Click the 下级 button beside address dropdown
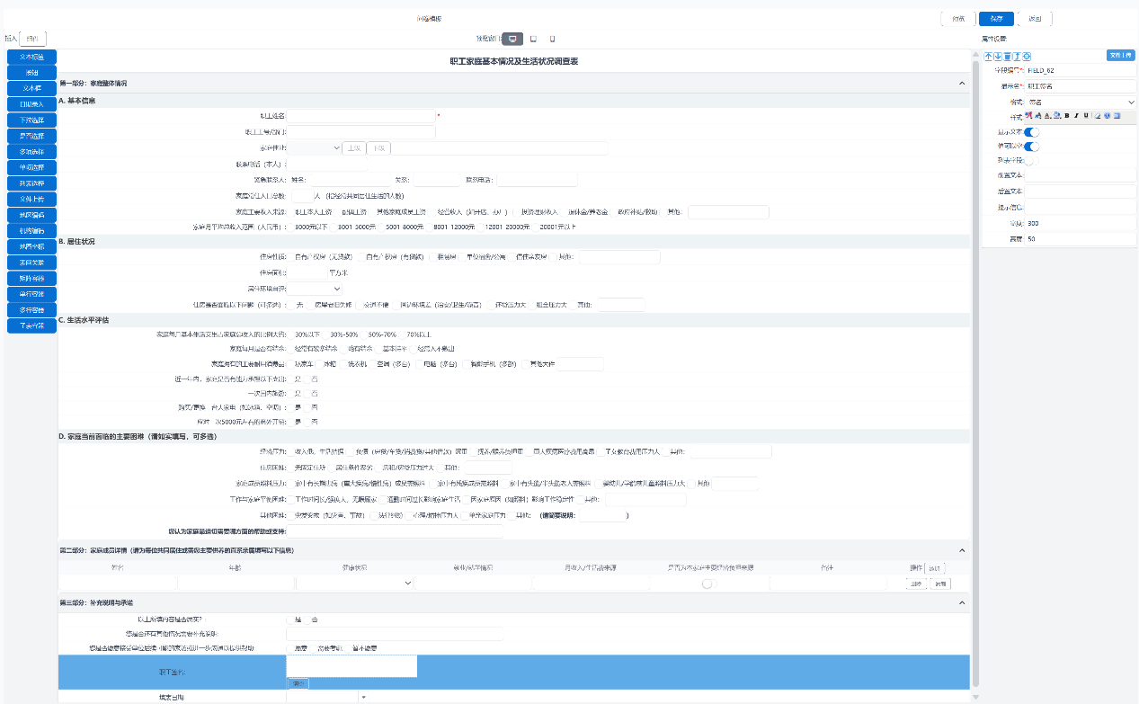The image size is (1139, 704). [x=378, y=148]
